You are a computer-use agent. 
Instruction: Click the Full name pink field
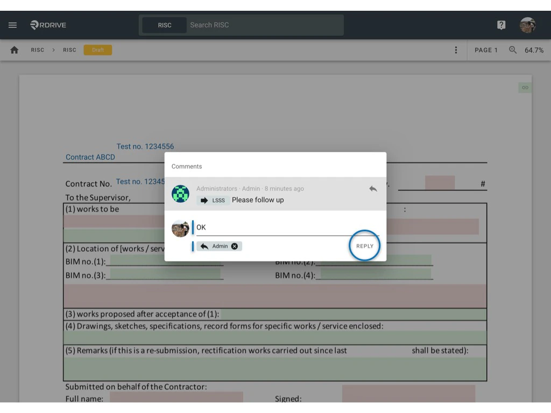click(x=176, y=397)
